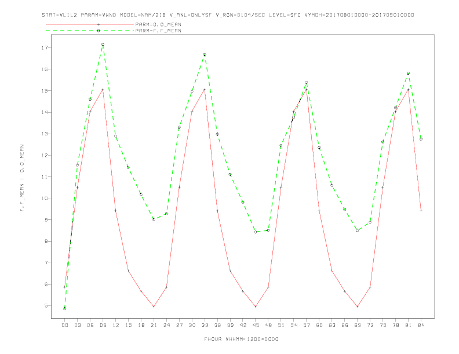Click red O.O_MEAN minimum marker at hour 45
459x354 pixels.
tap(256, 307)
